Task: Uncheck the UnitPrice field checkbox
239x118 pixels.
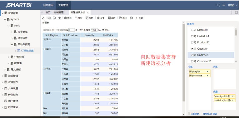Action: 192,55
